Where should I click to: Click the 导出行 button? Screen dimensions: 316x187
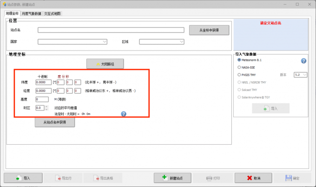(63, 178)
